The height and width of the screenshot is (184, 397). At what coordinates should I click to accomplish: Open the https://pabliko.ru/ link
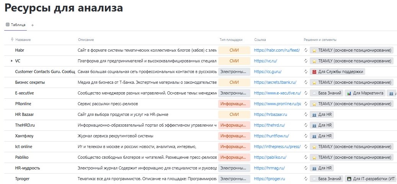[x=270, y=157]
